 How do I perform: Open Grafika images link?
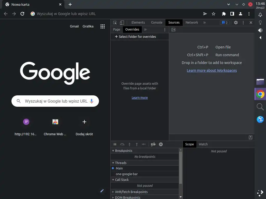tap(88, 26)
